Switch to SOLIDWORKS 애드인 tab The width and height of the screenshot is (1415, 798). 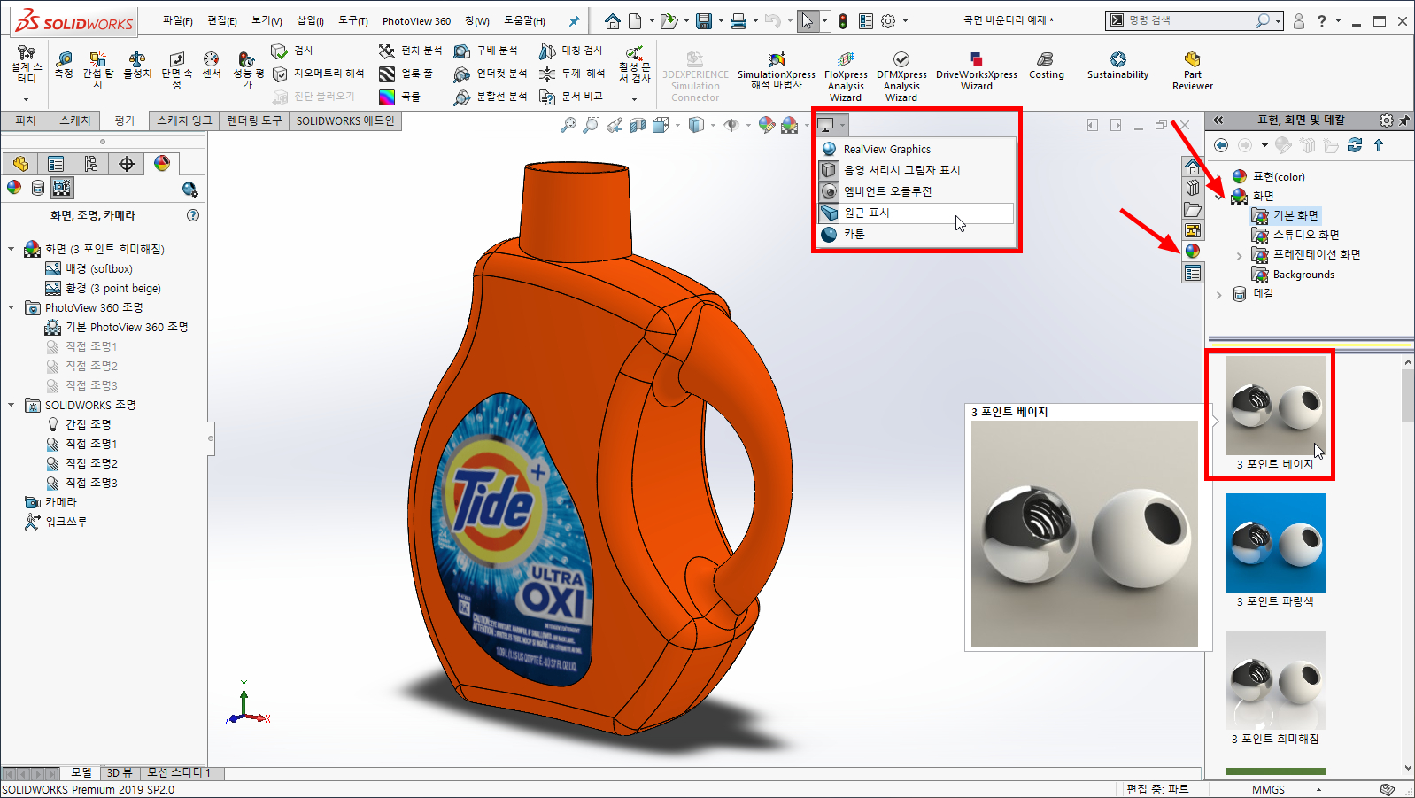pos(345,120)
